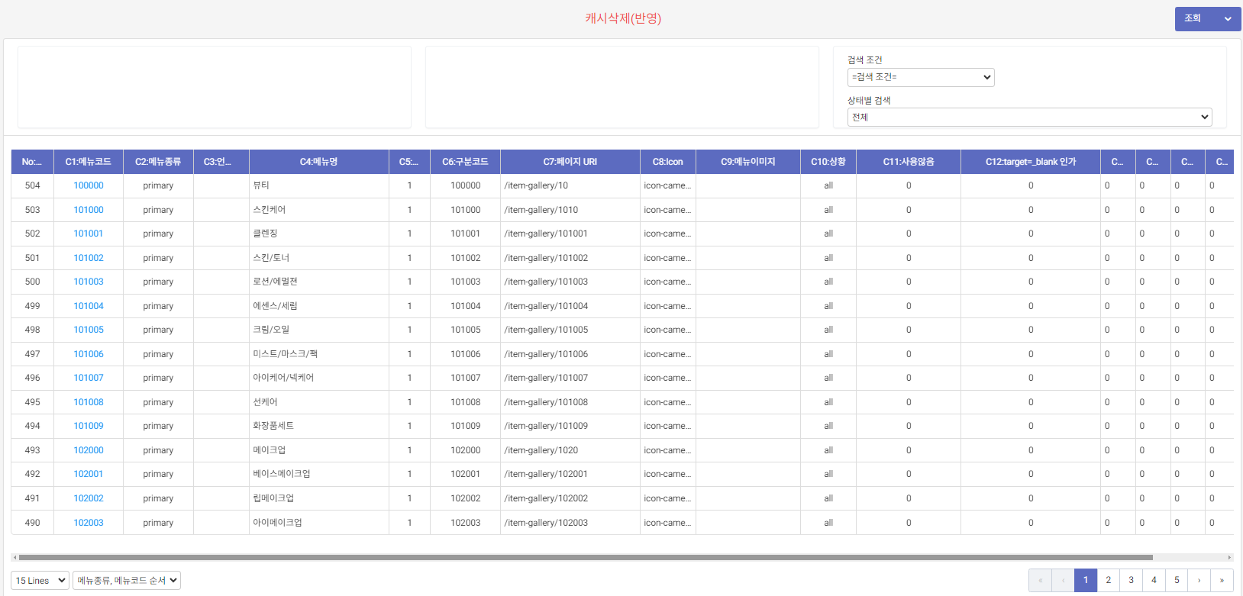Go to page 5

click(1177, 580)
